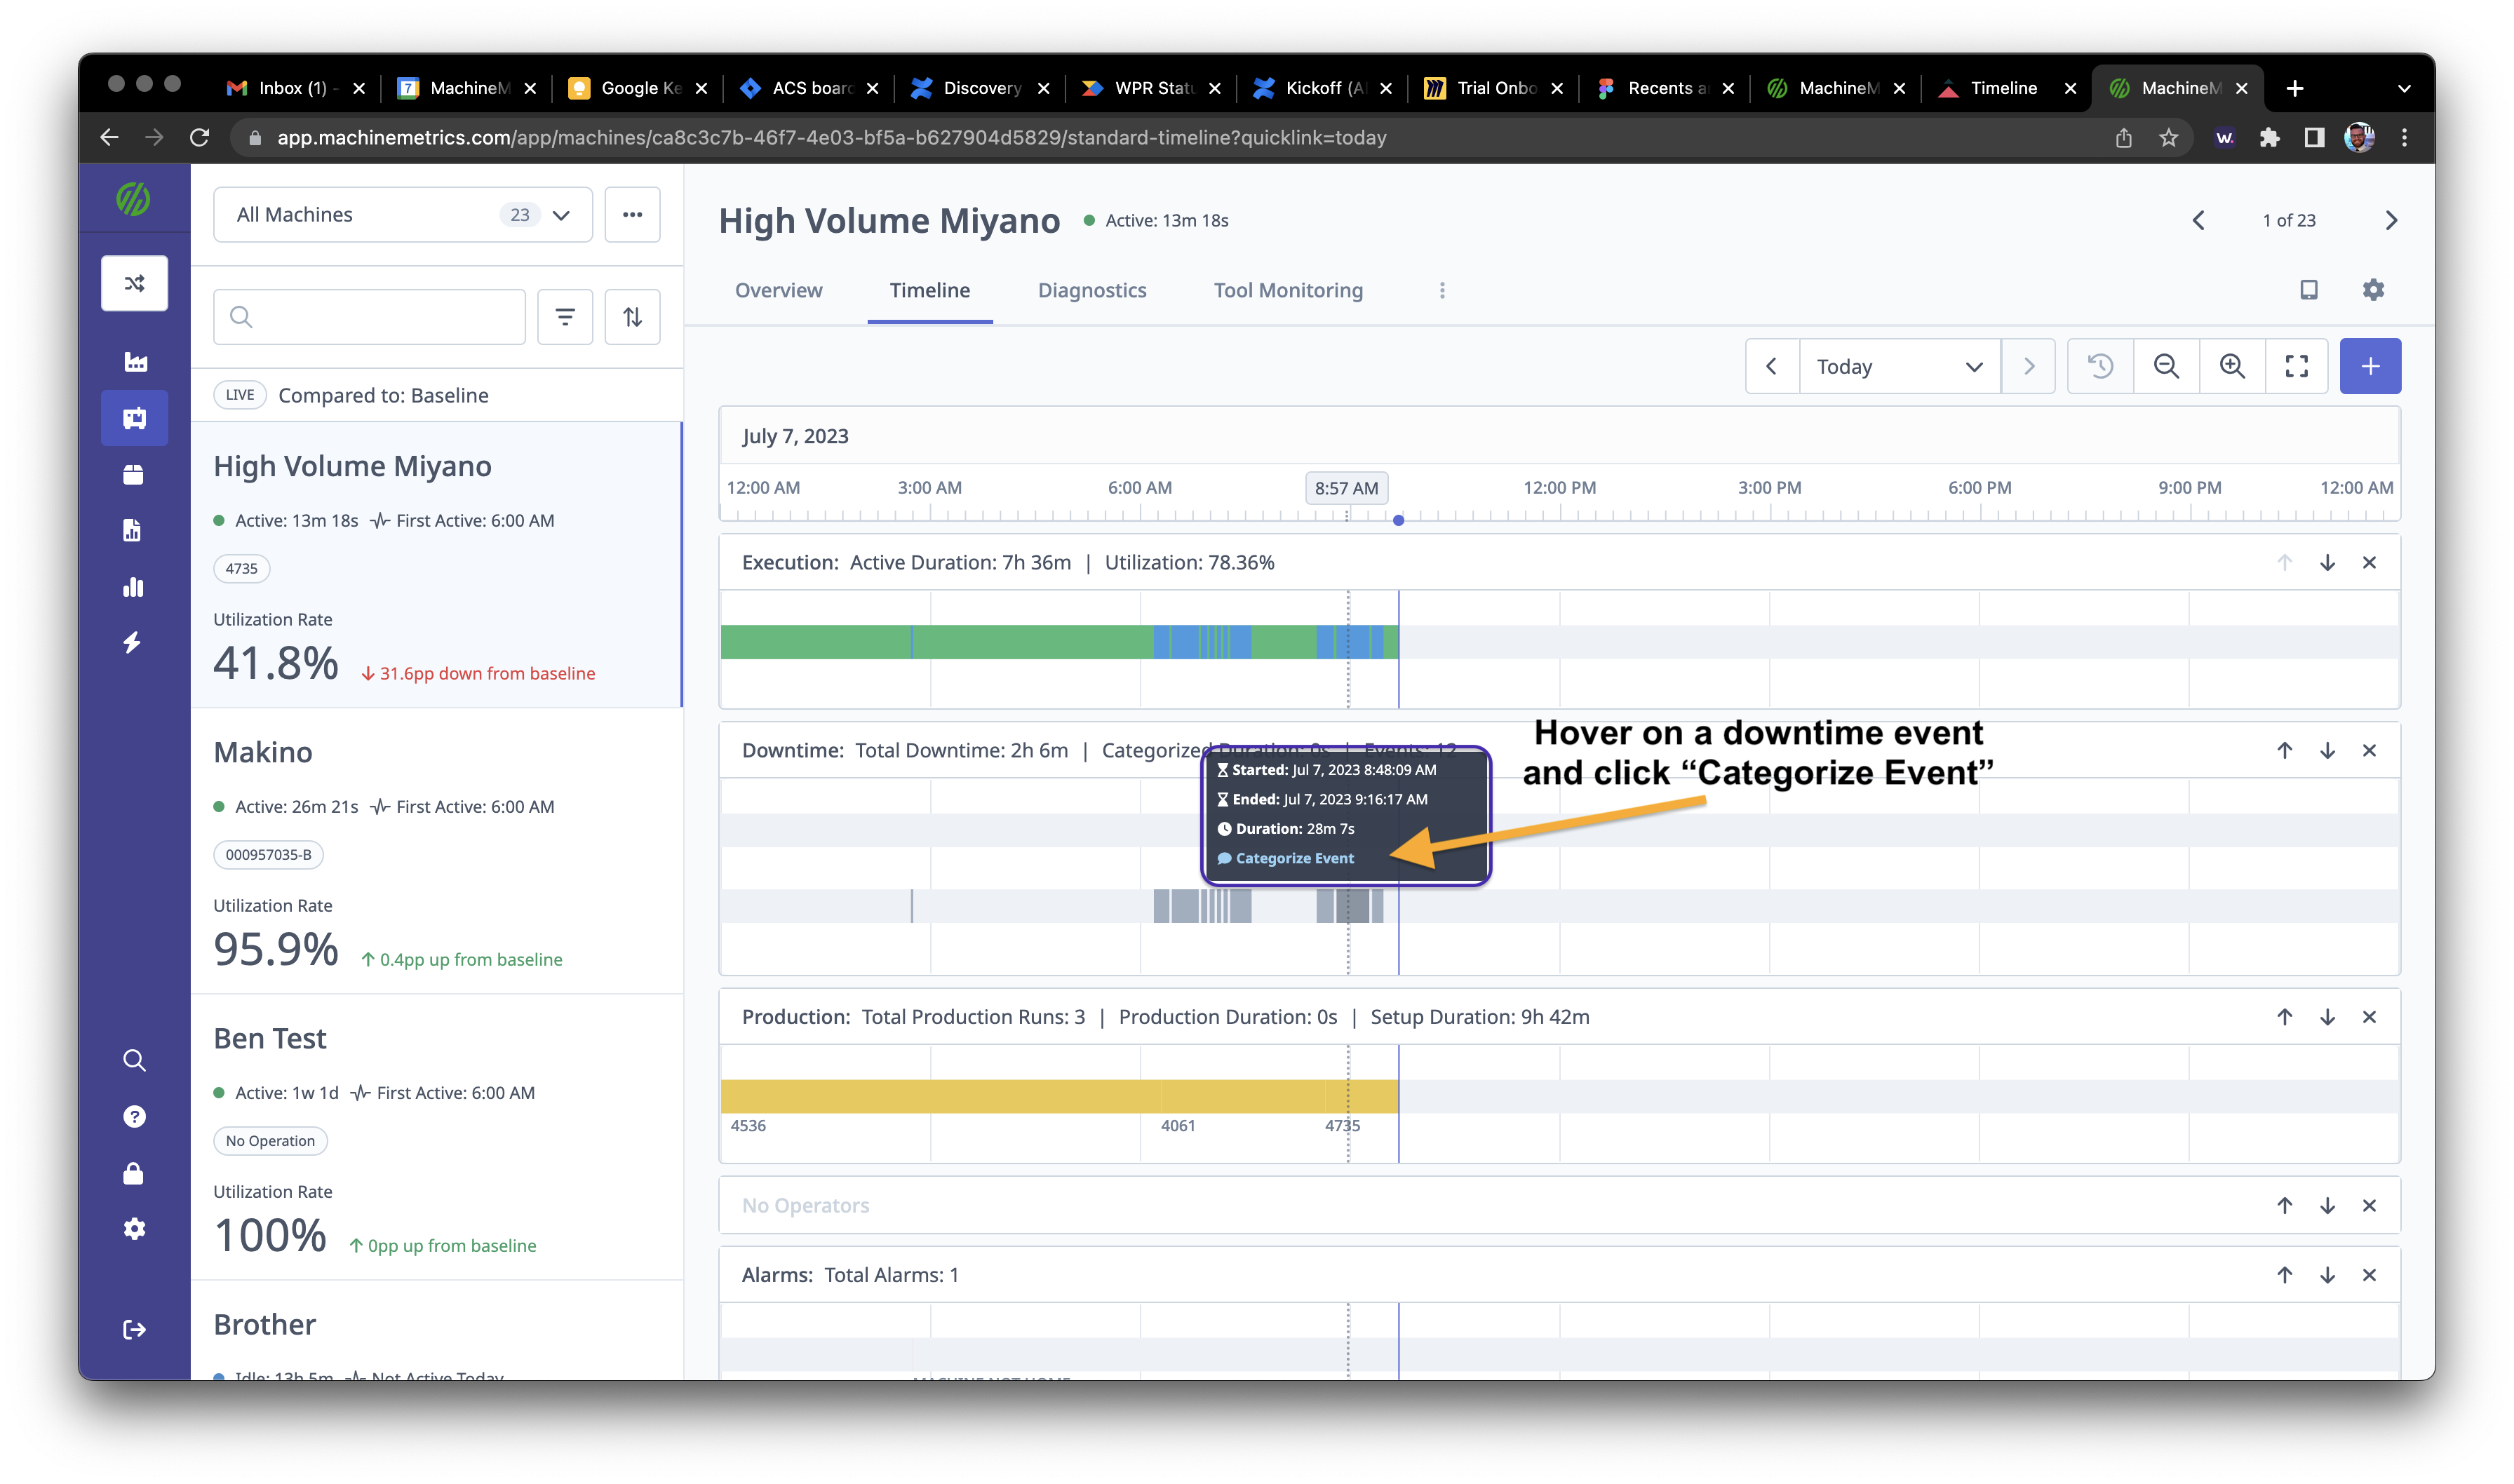Open the more options ellipsis menu
Viewport: 2514px width, 1484px height.
pos(632,214)
